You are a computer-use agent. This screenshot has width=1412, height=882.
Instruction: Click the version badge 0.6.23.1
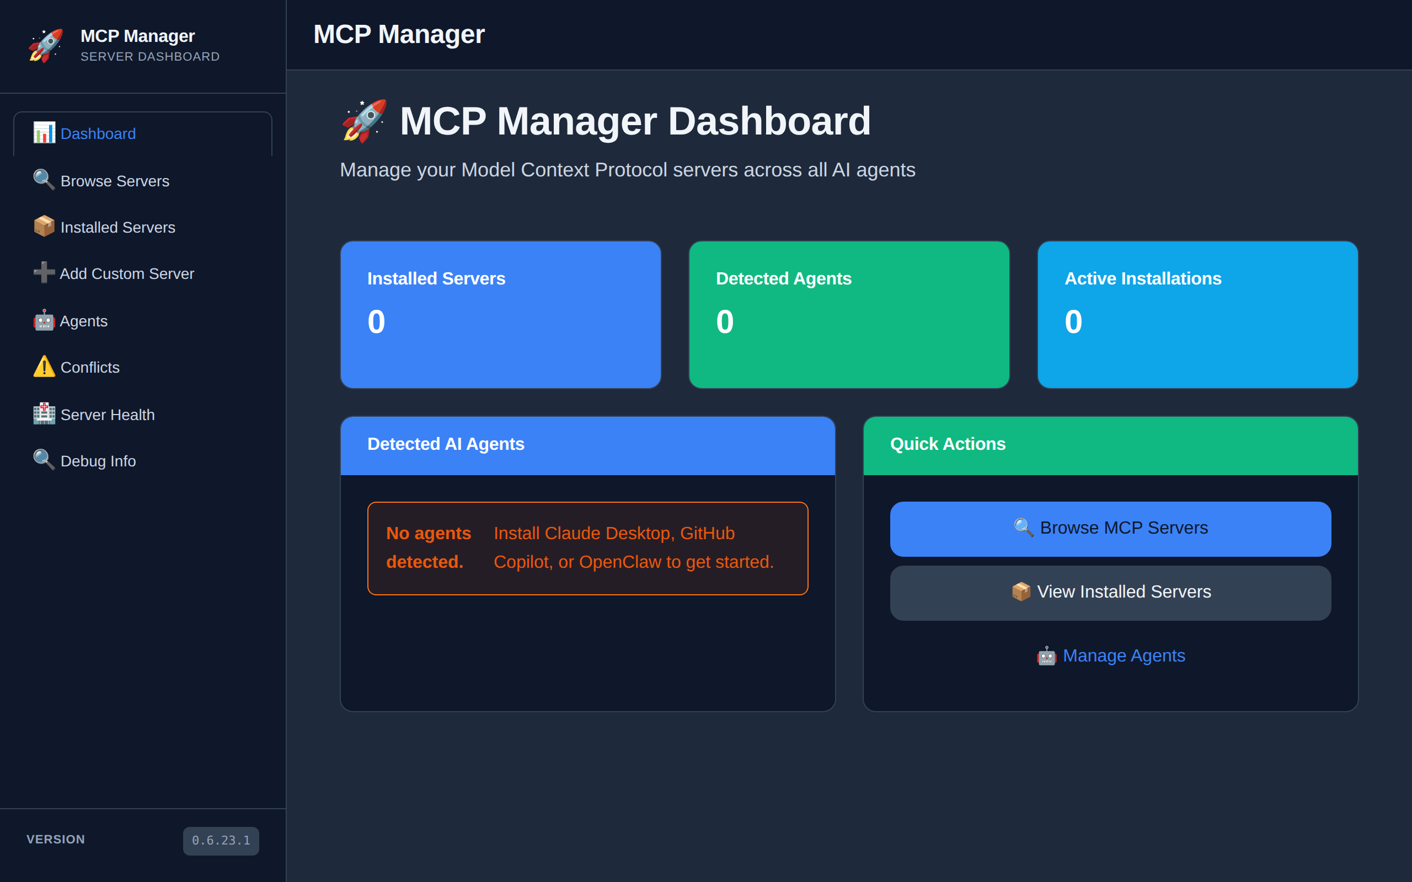coord(221,841)
